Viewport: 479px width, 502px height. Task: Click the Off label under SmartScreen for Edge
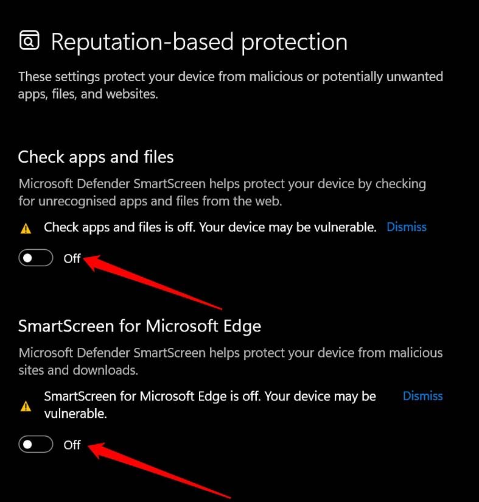(72, 445)
